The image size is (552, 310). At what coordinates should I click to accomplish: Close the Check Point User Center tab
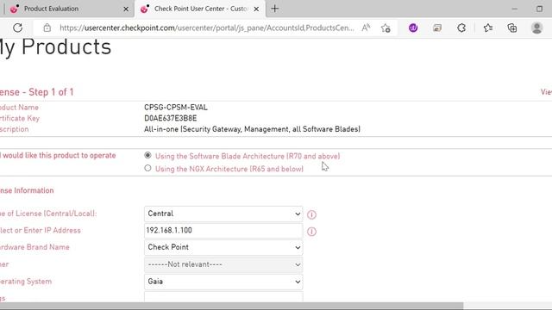[256, 9]
